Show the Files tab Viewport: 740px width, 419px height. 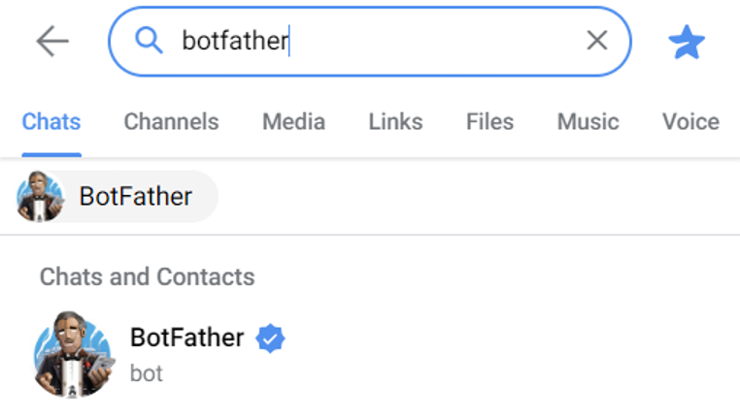click(x=489, y=122)
